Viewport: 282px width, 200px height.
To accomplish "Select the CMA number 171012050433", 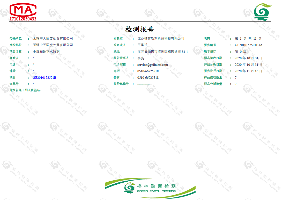I will coord(23,19).
